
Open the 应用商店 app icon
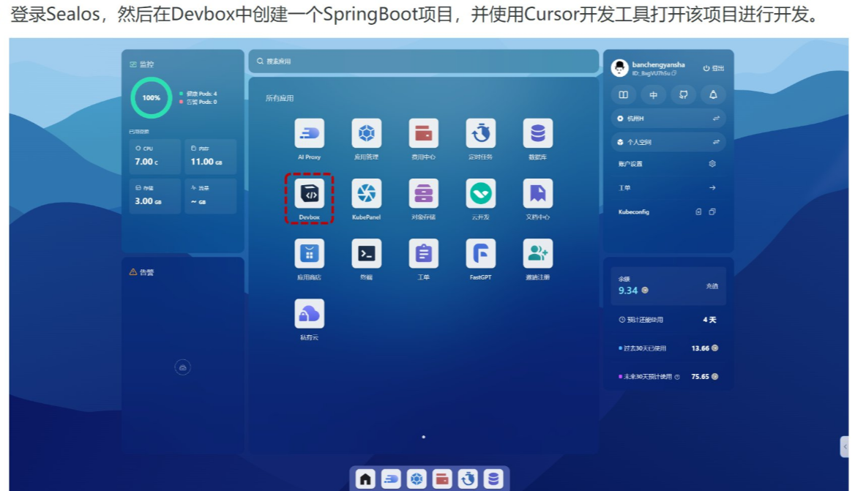click(309, 253)
